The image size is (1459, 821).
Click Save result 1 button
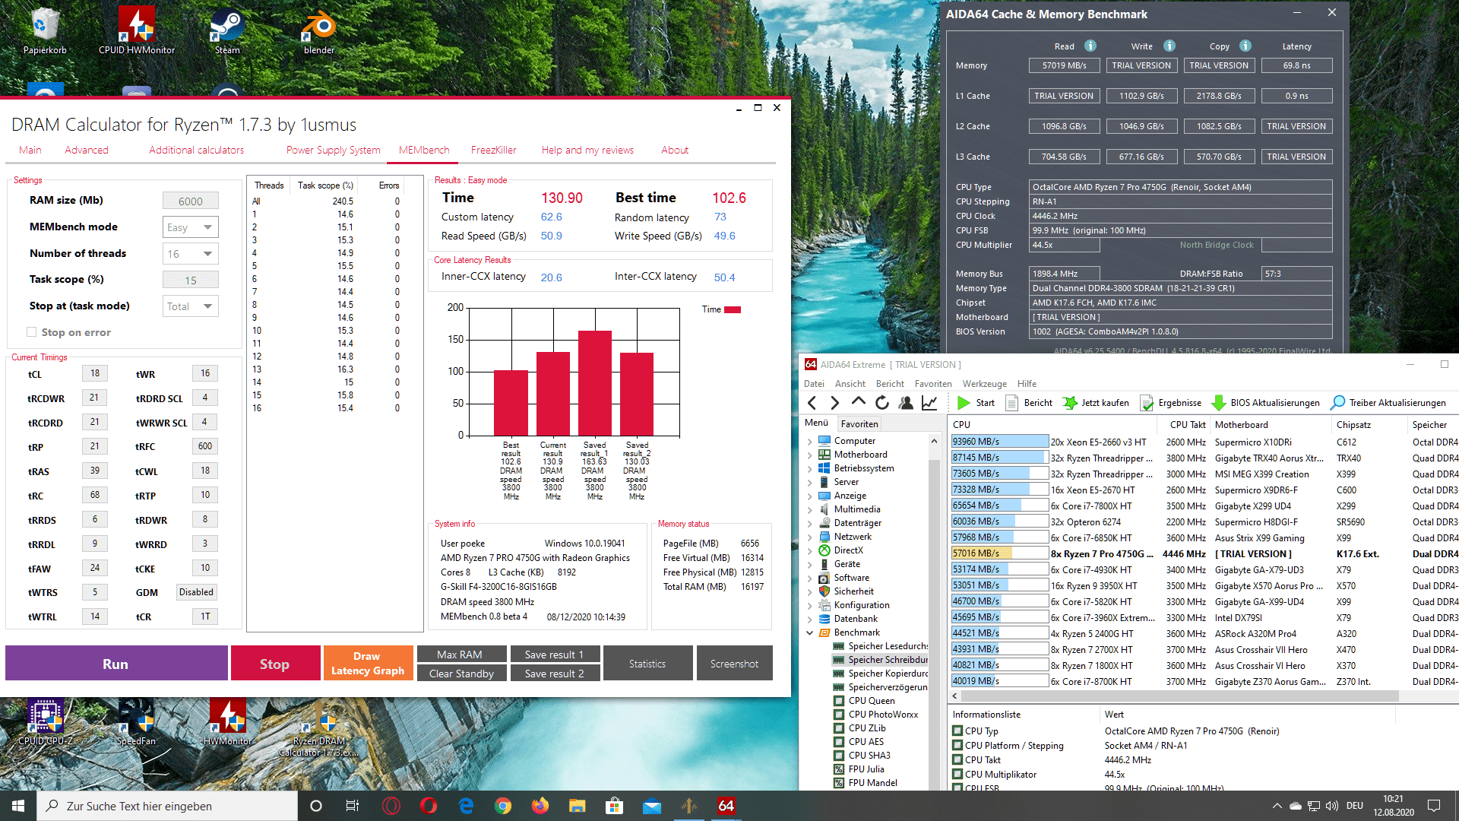[554, 655]
